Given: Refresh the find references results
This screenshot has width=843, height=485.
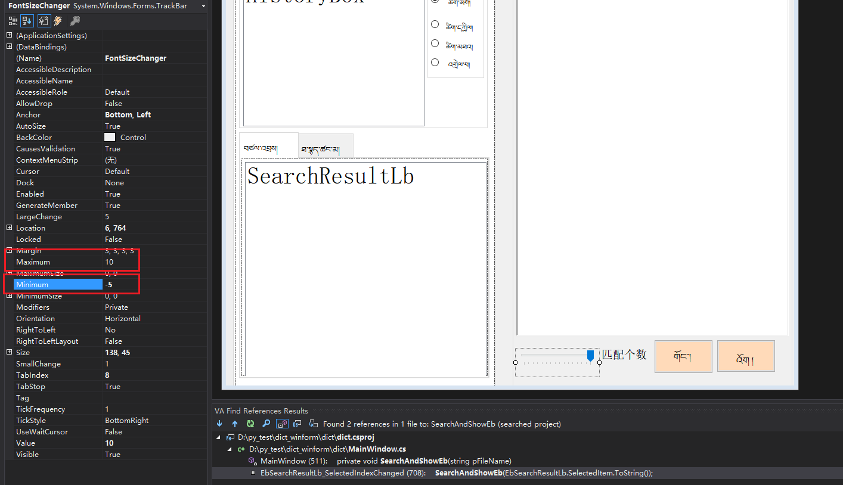Looking at the screenshot, I should tap(250, 424).
